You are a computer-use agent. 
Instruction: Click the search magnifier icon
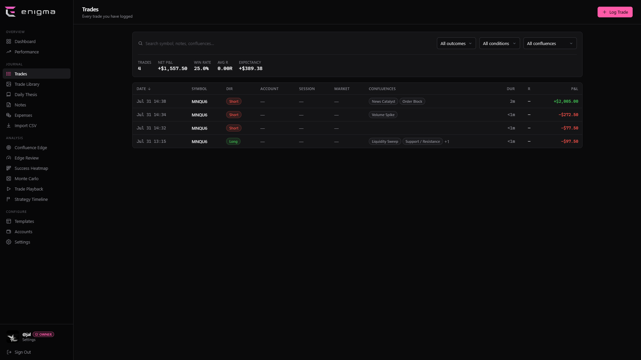[140, 43]
